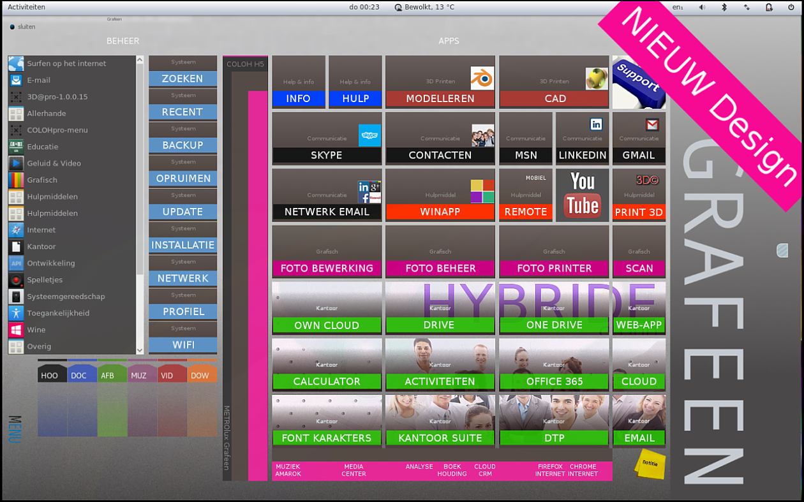Click the E-mail category icon
Image resolution: width=804 pixels, height=502 pixels.
click(x=16, y=80)
